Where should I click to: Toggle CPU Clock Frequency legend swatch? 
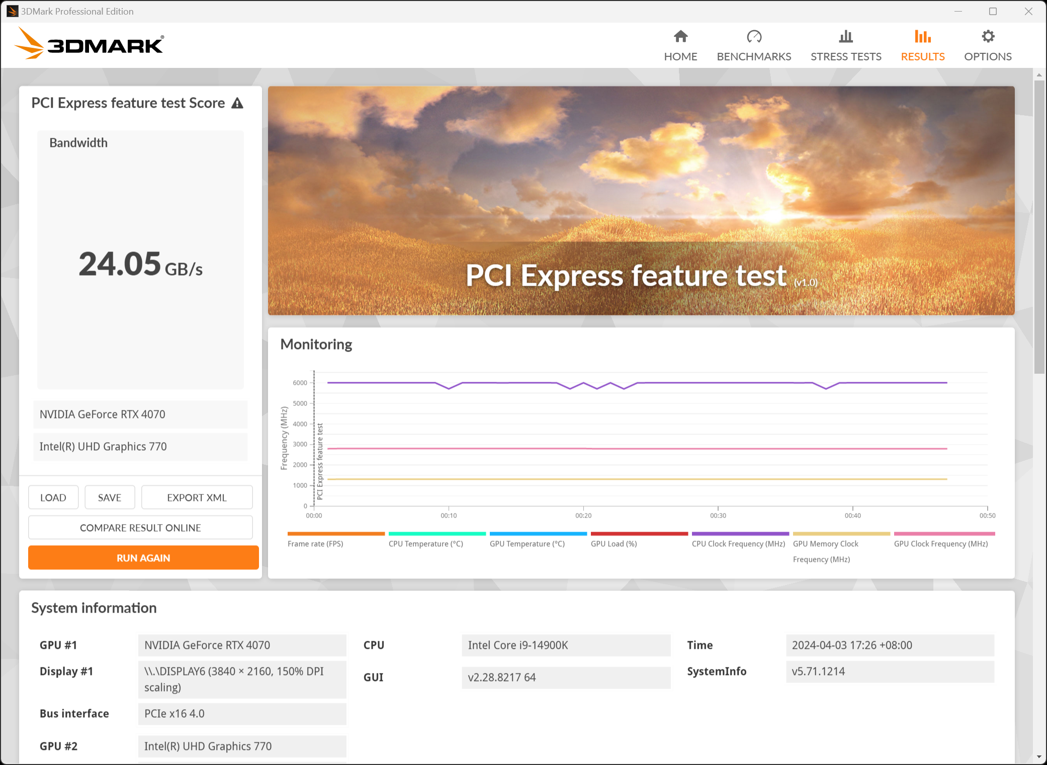click(x=740, y=534)
